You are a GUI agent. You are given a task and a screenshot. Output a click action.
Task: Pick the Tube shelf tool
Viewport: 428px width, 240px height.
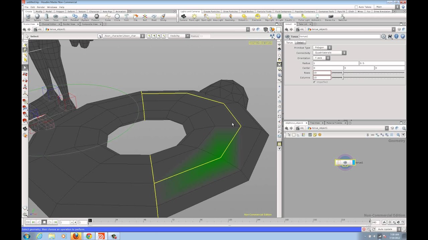46,17
